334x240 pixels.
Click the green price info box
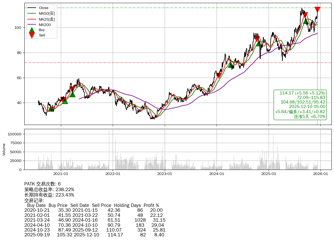tap(300, 105)
